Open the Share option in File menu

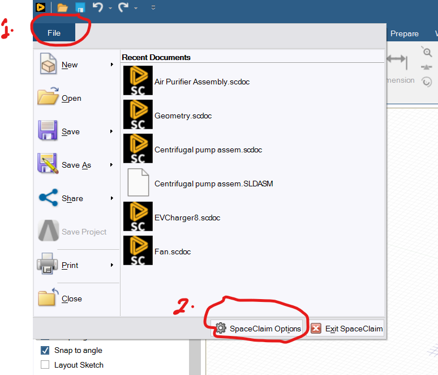pos(72,198)
